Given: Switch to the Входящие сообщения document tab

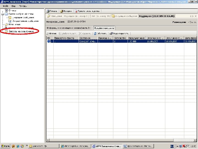Looking at the screenshot, I should point(125,16).
